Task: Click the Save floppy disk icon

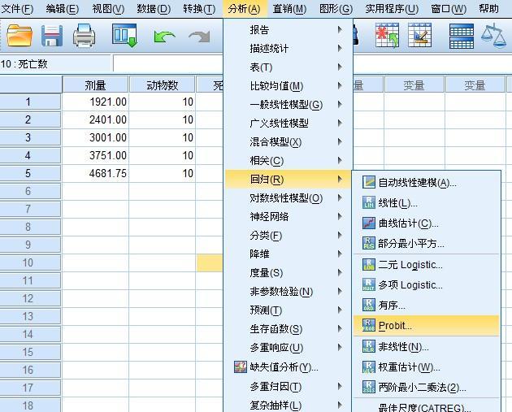Action: pyautogui.click(x=52, y=35)
